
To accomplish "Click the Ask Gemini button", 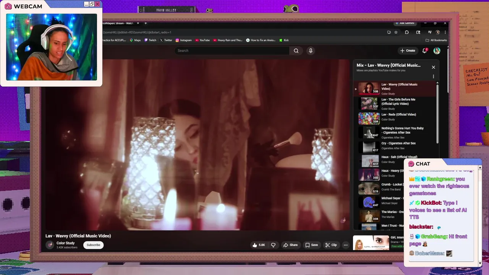I will tap(405, 23).
